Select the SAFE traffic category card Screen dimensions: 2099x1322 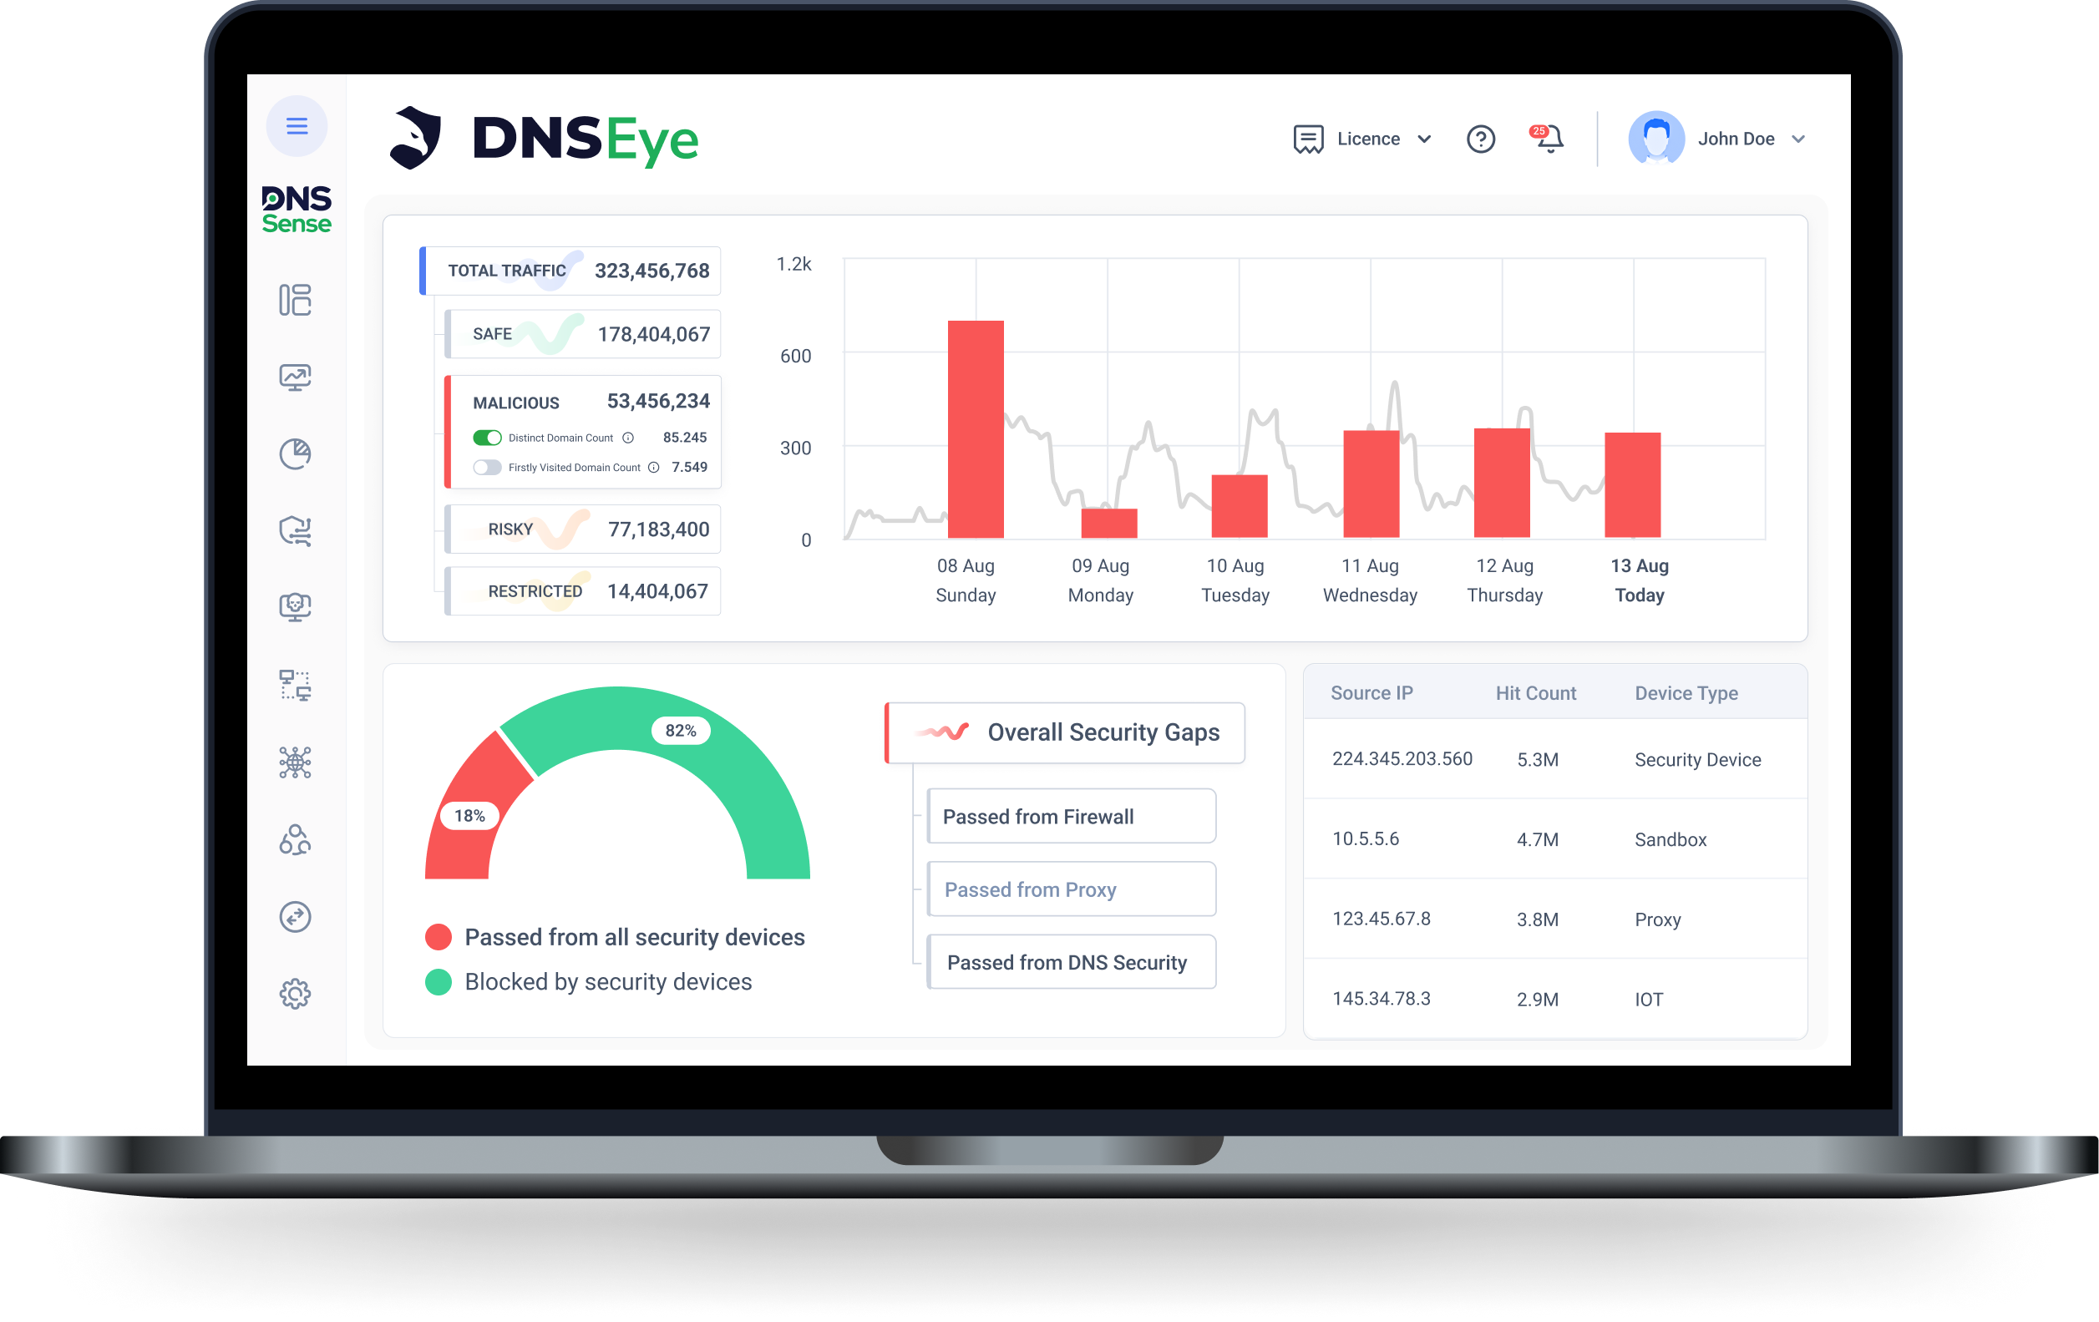[x=581, y=334]
